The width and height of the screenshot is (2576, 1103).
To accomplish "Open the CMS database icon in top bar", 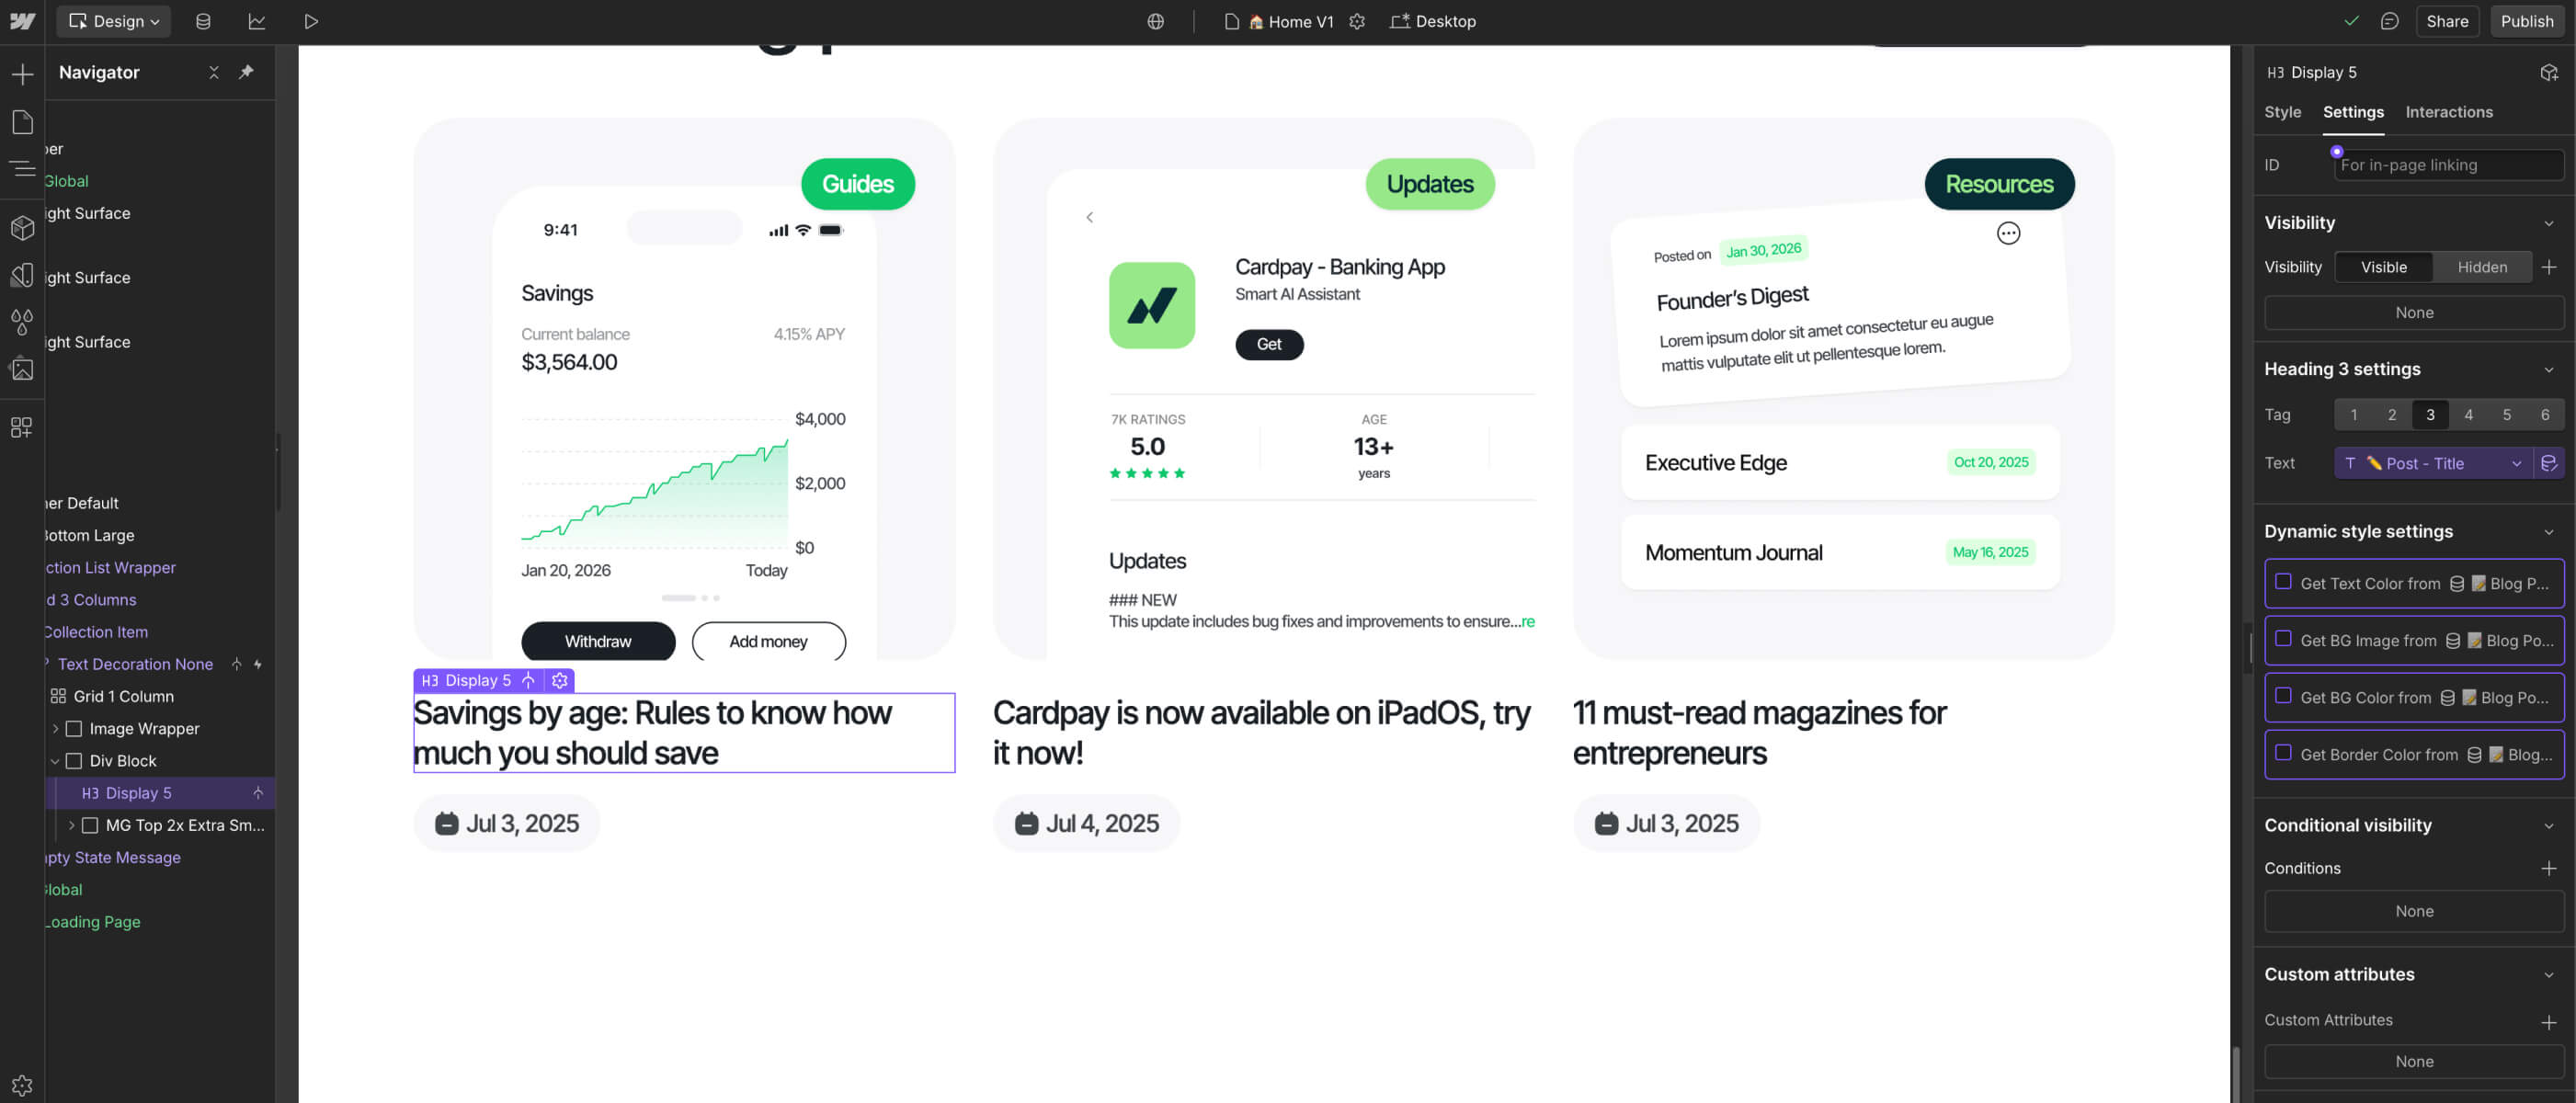I will click(x=203, y=21).
